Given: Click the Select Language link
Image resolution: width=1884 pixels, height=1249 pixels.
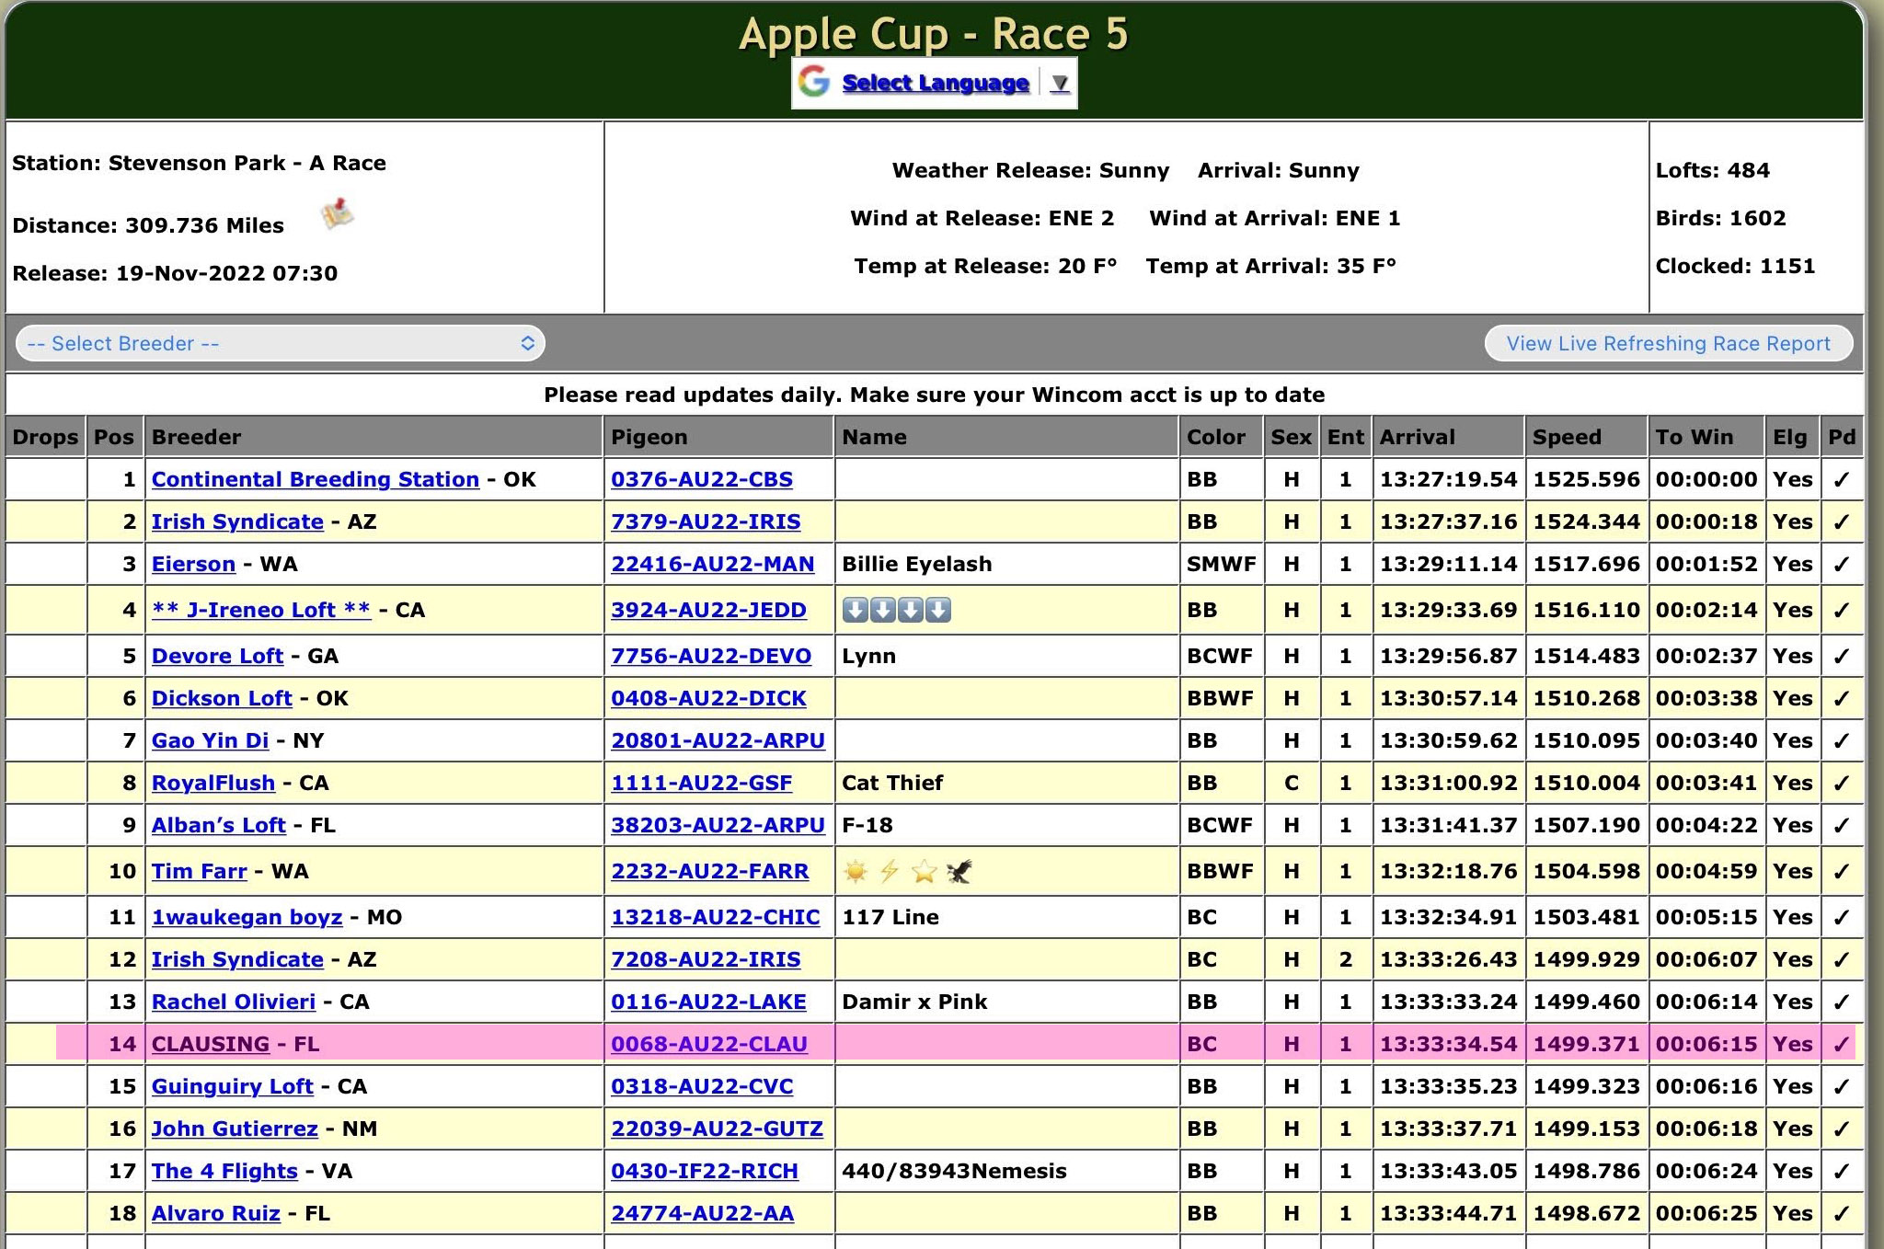Looking at the screenshot, I should click(x=936, y=83).
